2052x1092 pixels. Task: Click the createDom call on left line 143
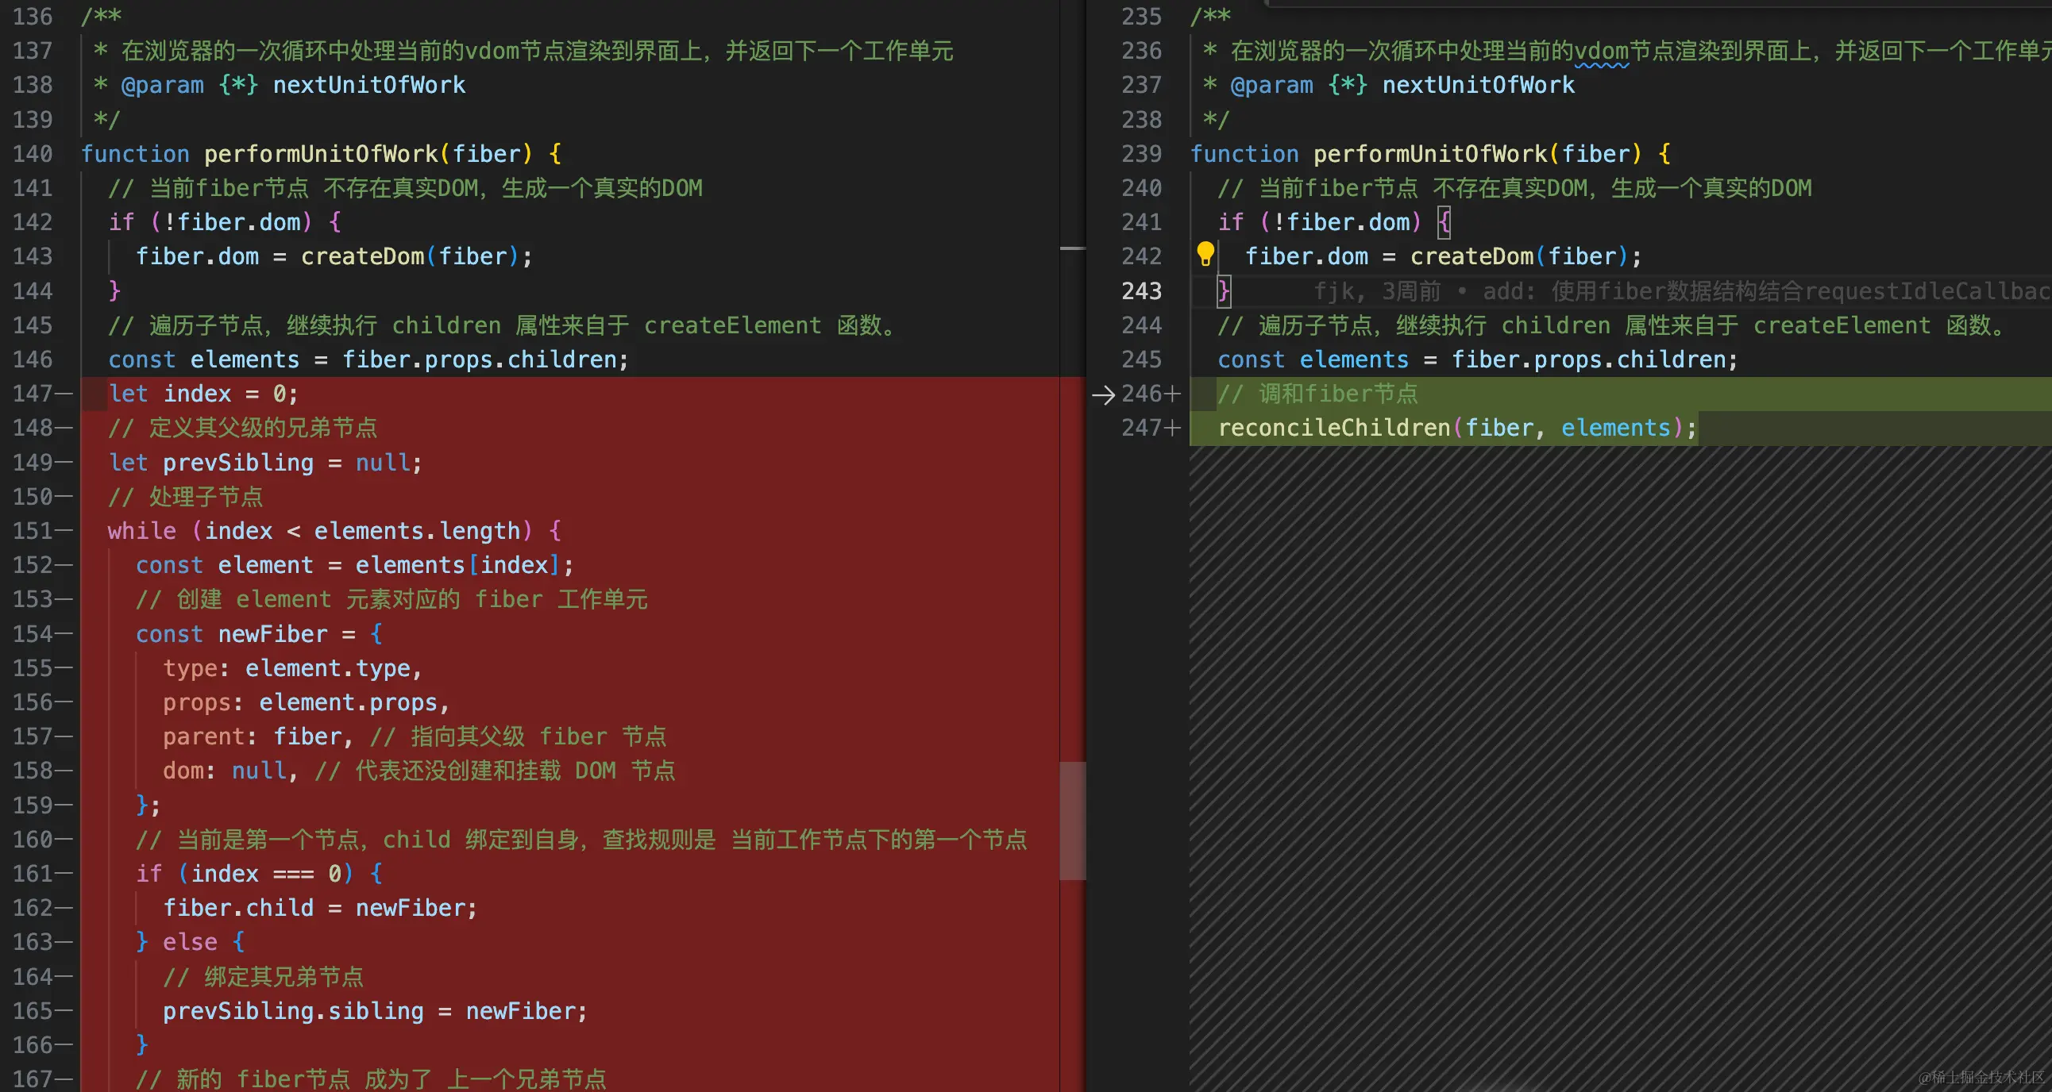[362, 256]
